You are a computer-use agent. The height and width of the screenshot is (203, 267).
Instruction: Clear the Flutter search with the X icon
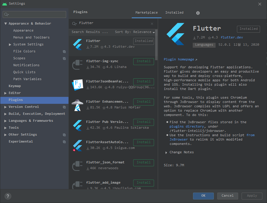(x=152, y=23)
